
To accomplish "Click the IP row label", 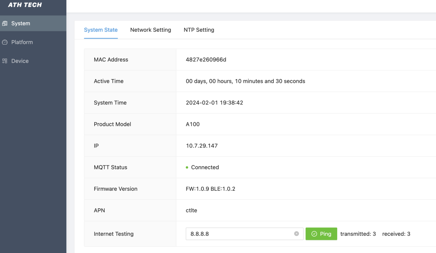I will 96,146.
